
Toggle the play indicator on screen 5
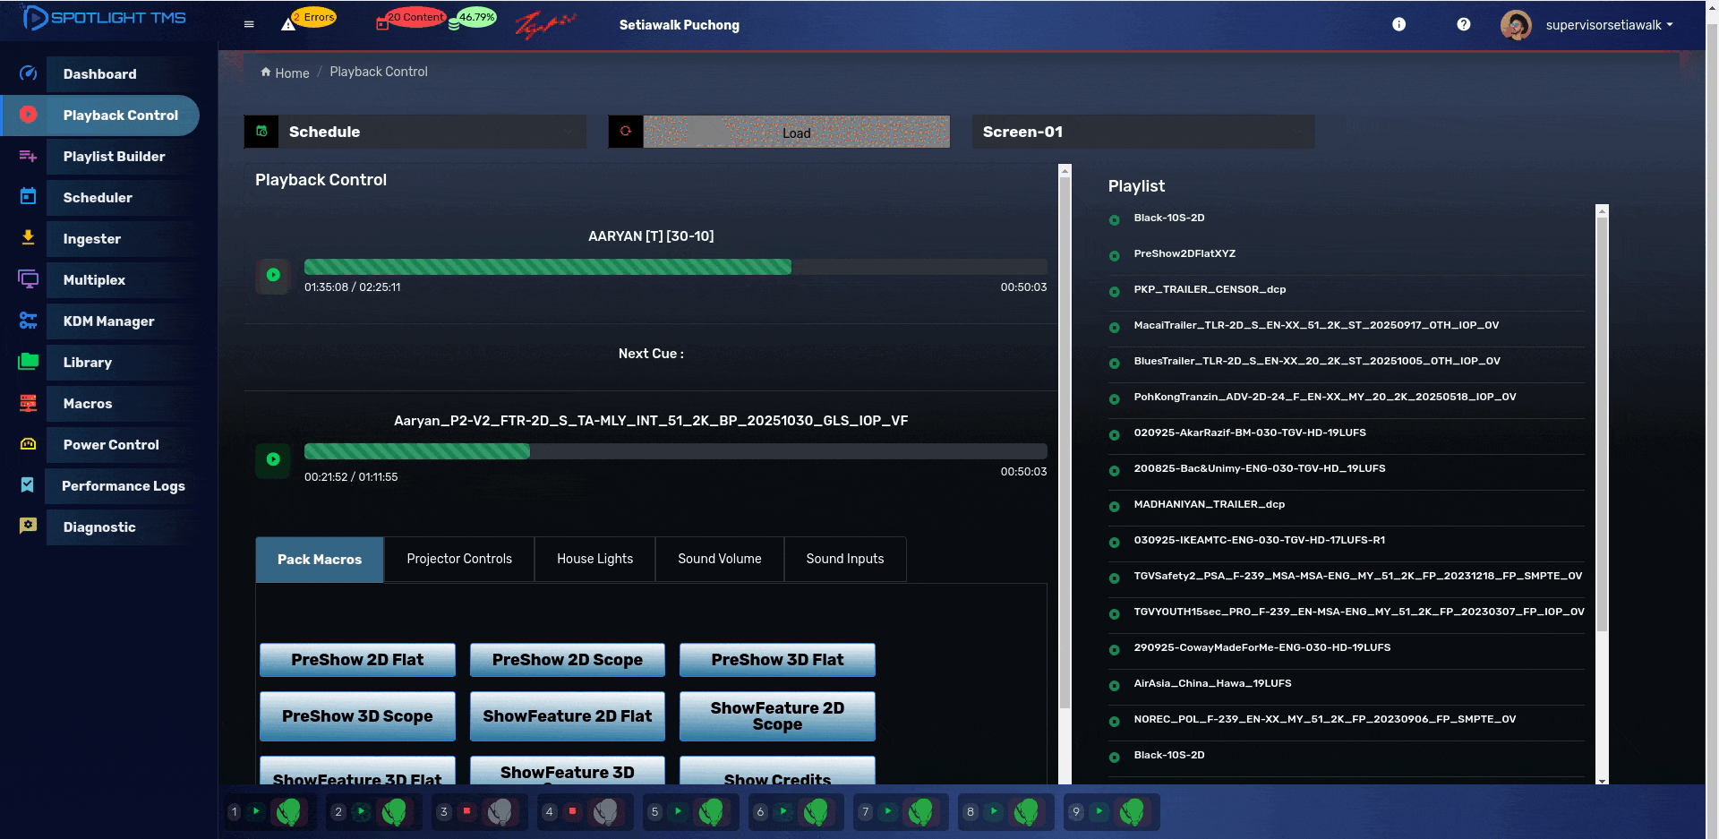click(678, 811)
